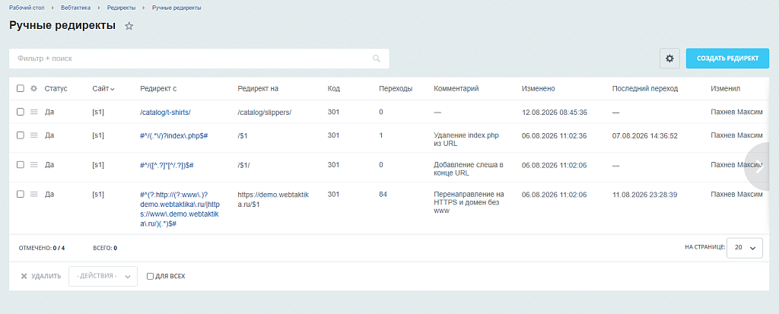
Task: Open row menu for trailing slash redirect
Action: (33, 165)
